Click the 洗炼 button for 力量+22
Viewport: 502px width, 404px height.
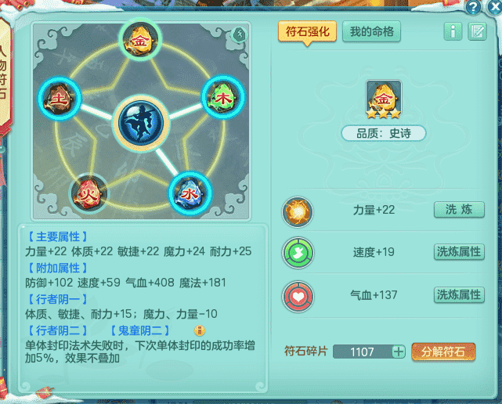click(x=459, y=210)
